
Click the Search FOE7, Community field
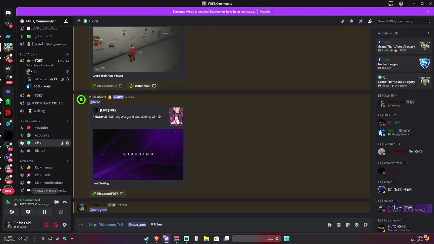click(403, 21)
